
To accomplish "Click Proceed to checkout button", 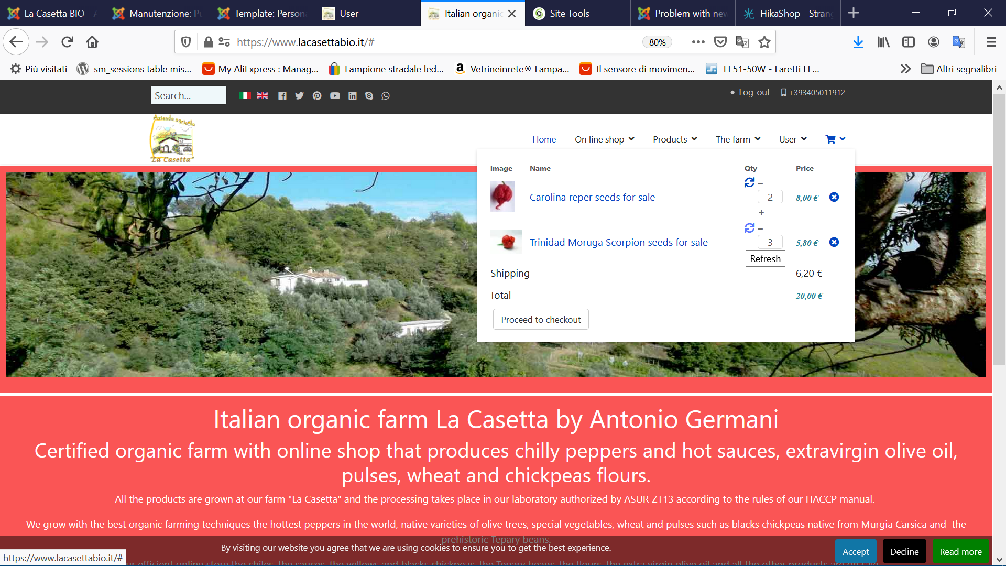I will coord(541,320).
